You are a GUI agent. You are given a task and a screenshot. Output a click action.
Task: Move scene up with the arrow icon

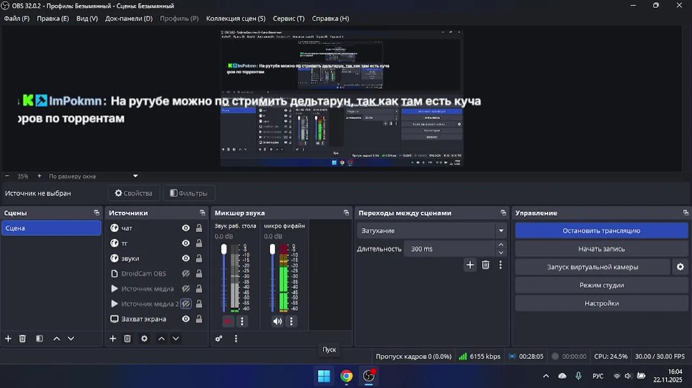57,338
